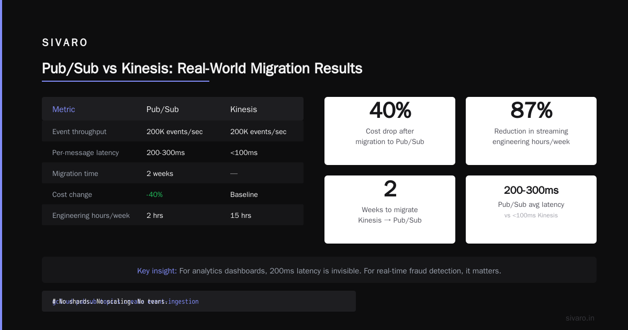Click the Engineering hours/week row label
The width and height of the screenshot is (628, 330).
point(91,215)
